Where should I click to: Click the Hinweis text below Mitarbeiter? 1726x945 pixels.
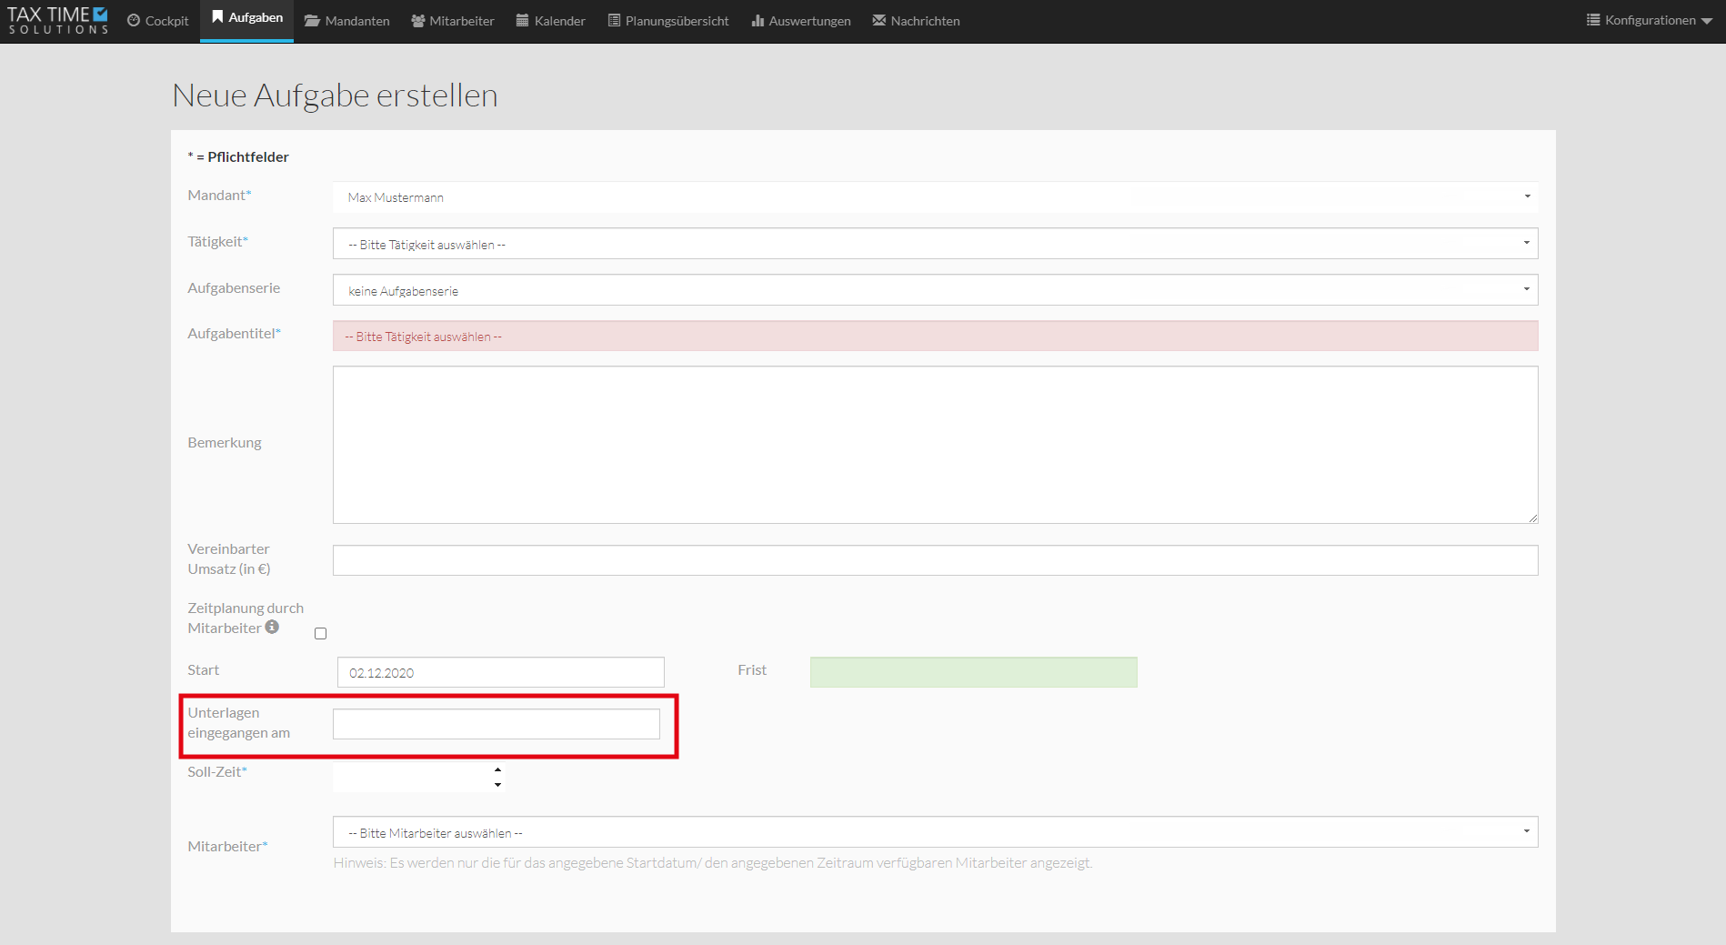[713, 863]
